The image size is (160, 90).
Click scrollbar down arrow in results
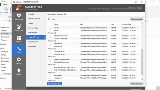click(x=142, y=79)
